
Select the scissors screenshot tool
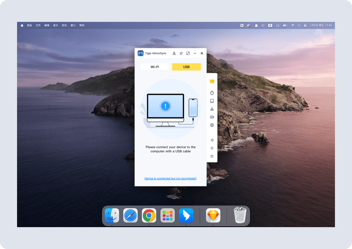pyautogui.click(x=212, y=109)
